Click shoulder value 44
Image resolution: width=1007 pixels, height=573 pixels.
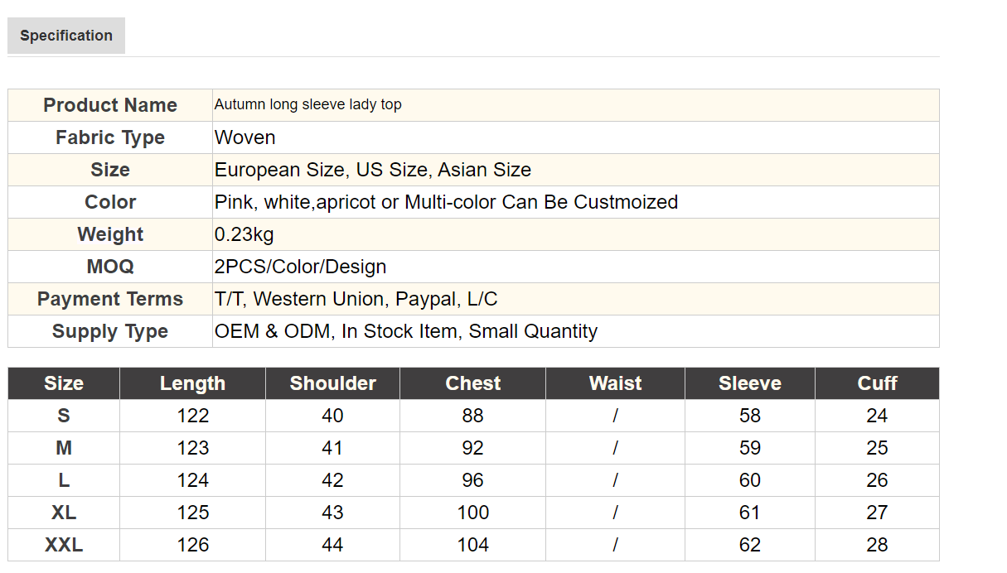tap(333, 545)
